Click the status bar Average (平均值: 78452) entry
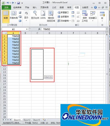The width and height of the screenshot is (110, 126). [x=31, y=123]
